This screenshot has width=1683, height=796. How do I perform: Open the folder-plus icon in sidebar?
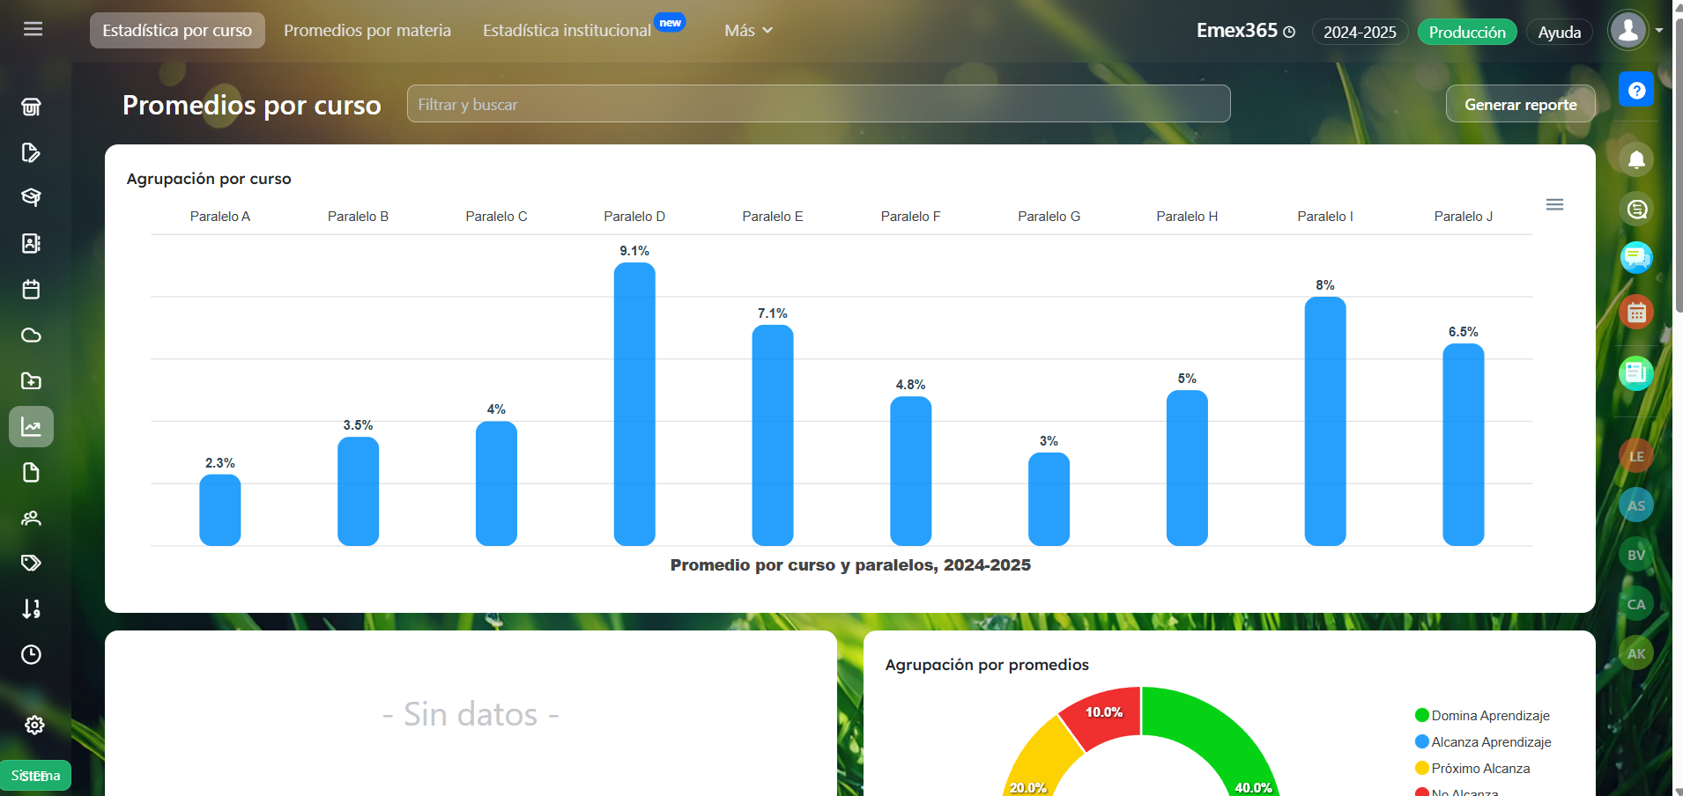31,380
